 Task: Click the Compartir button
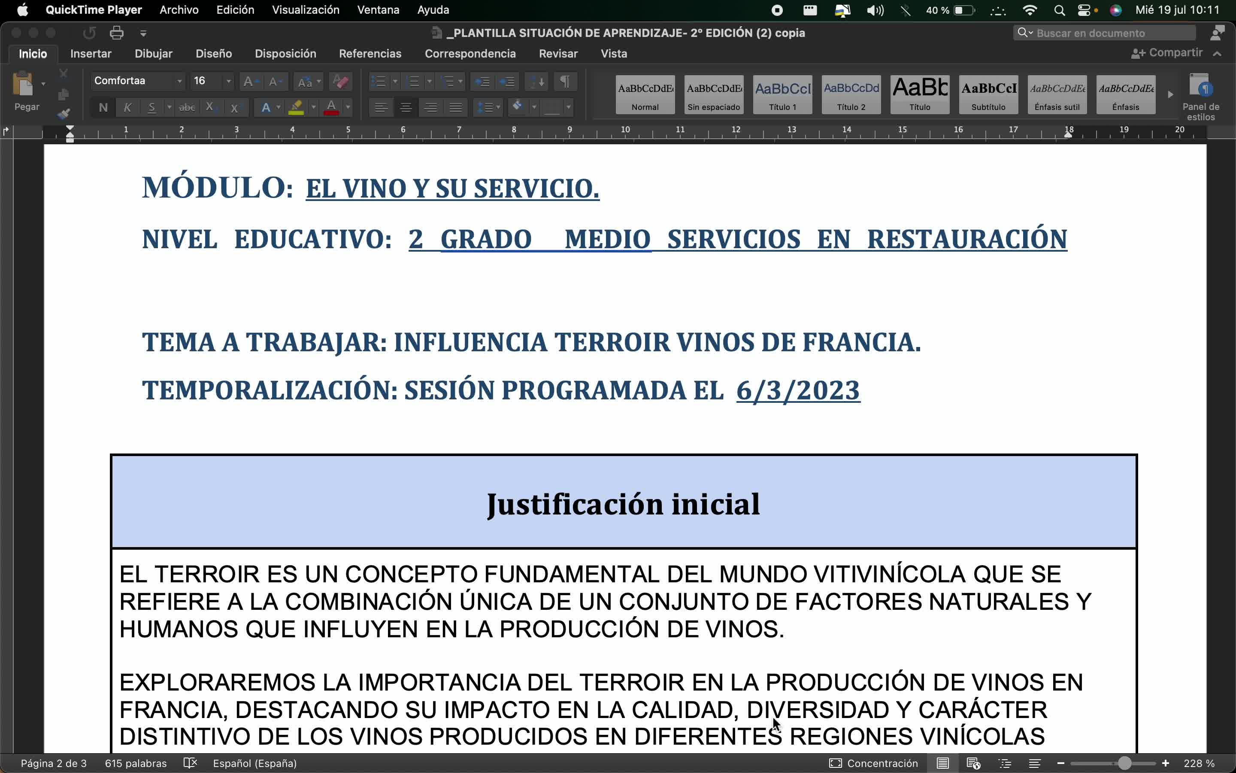1168,53
